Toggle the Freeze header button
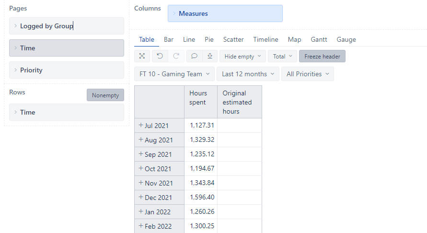This screenshot has height=233, width=427. [x=322, y=56]
